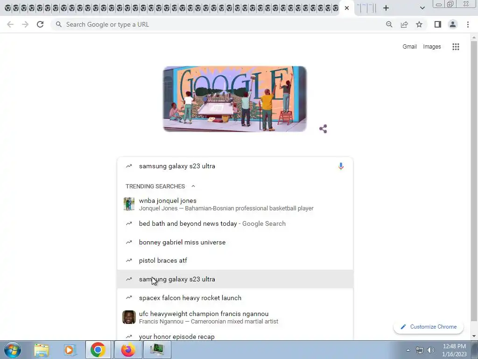
Task: Select bonney gabriel miss universe suggestion
Action: (x=235, y=242)
